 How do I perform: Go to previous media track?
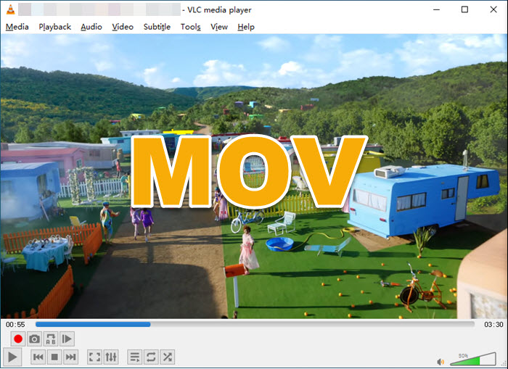point(38,357)
